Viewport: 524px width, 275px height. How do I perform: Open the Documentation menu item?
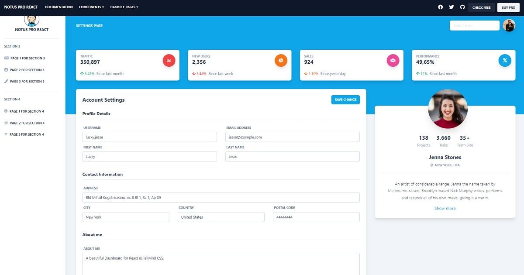click(x=59, y=7)
